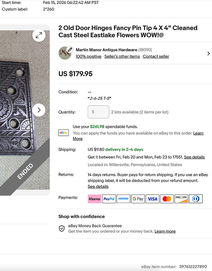Open shipping See details link
The height and width of the screenshot is (271, 212).
point(194,157)
